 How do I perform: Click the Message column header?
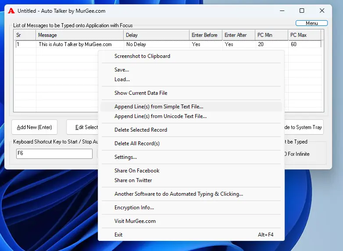pos(80,35)
